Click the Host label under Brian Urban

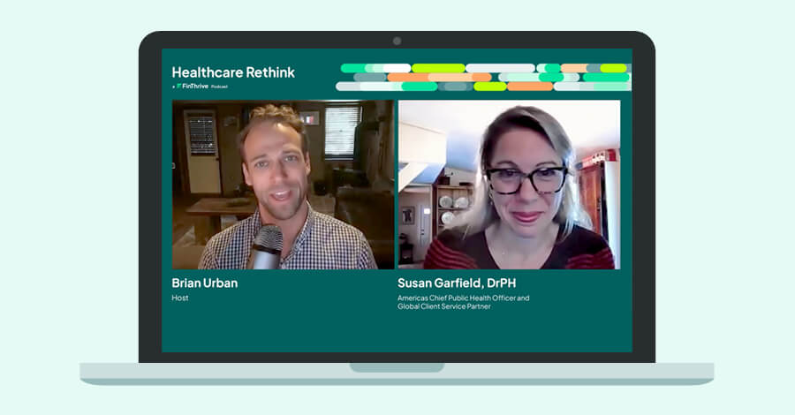[180, 298]
